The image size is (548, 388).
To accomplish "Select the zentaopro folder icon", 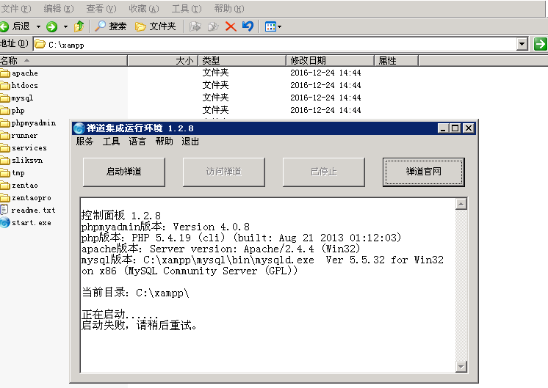I will click(x=5, y=198).
